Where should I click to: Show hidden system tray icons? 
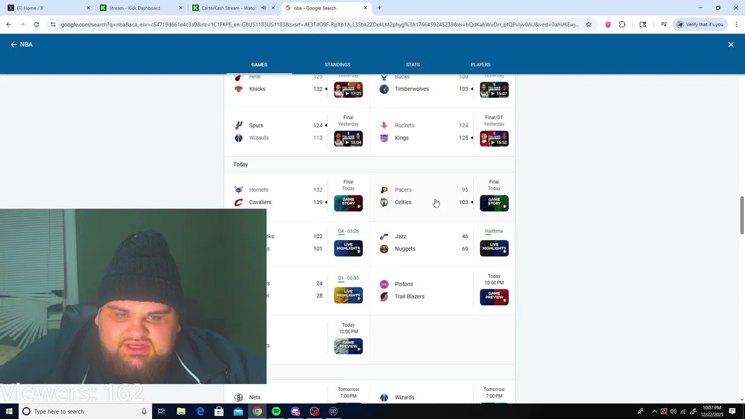[x=654, y=411]
